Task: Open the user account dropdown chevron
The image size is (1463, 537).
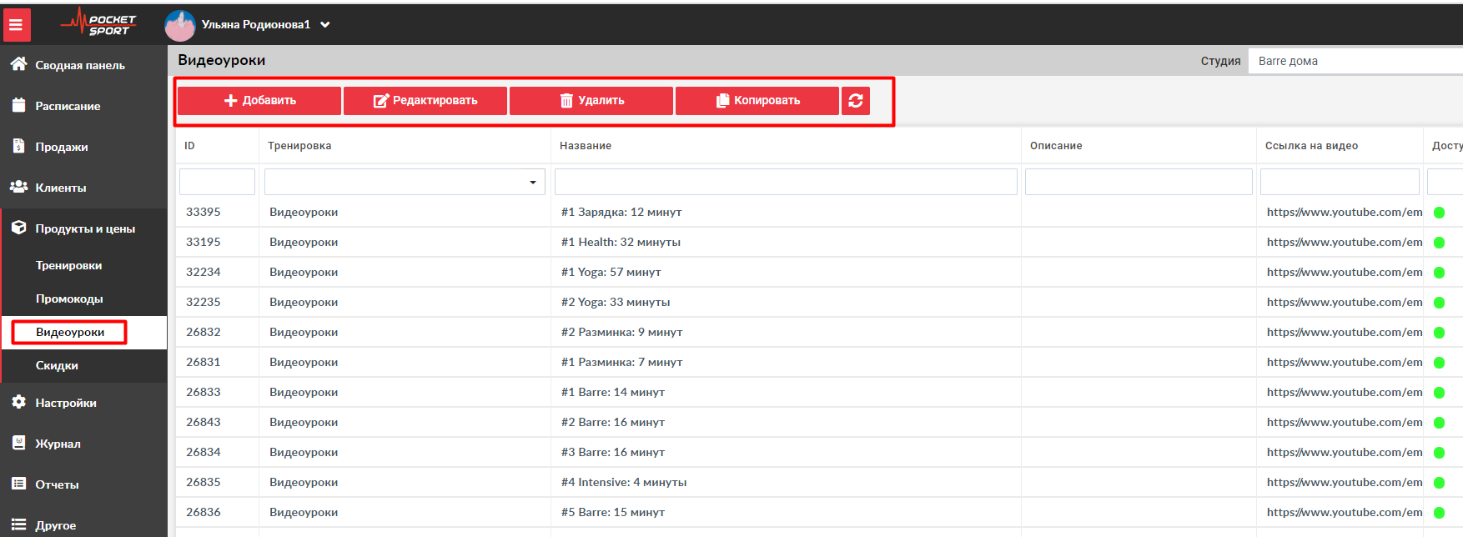Action: (325, 25)
